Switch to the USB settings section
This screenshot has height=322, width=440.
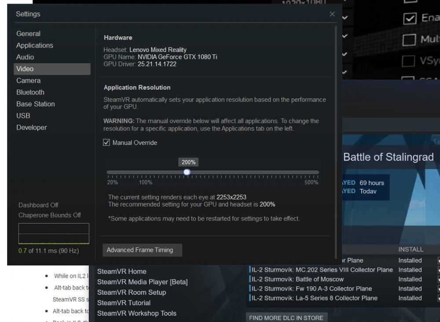click(x=23, y=116)
